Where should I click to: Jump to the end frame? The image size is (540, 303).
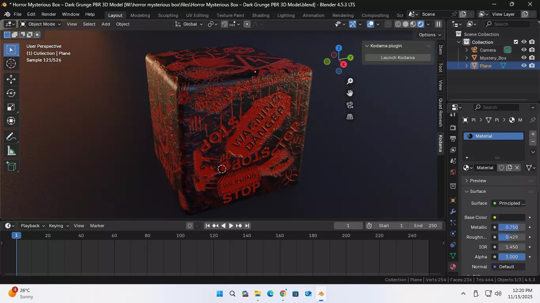[247, 226]
